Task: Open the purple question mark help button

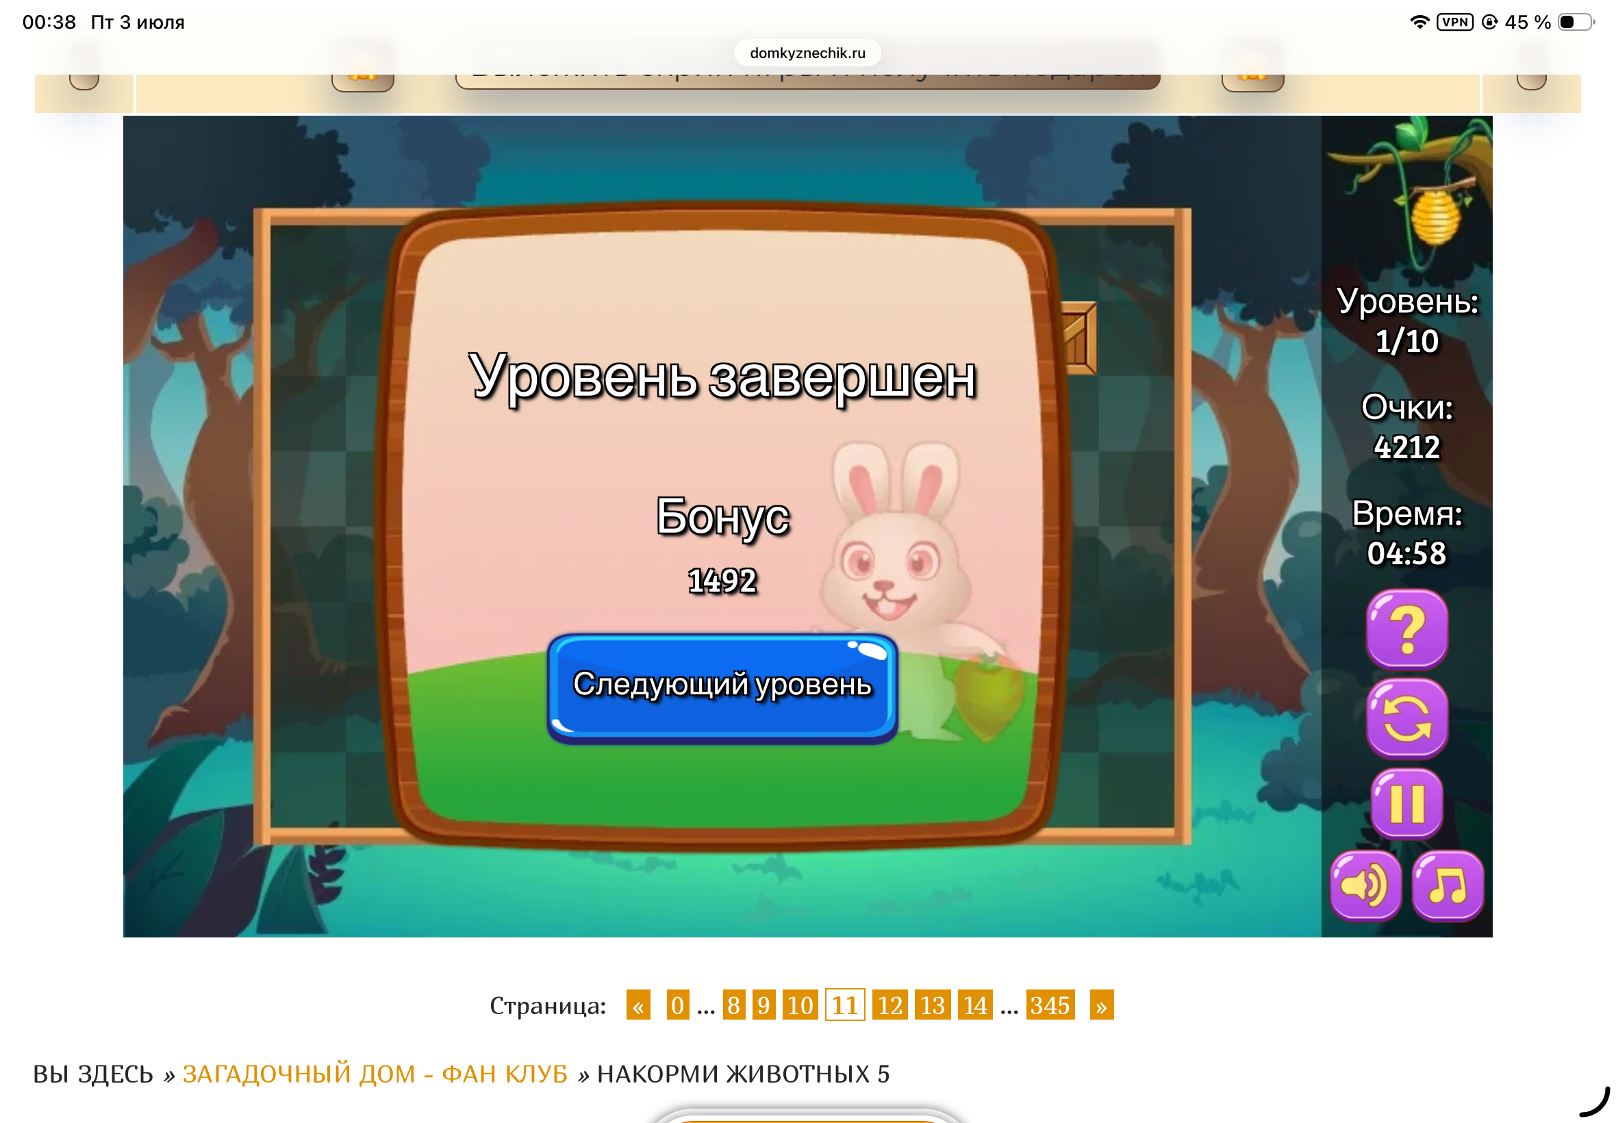Action: 1406,629
